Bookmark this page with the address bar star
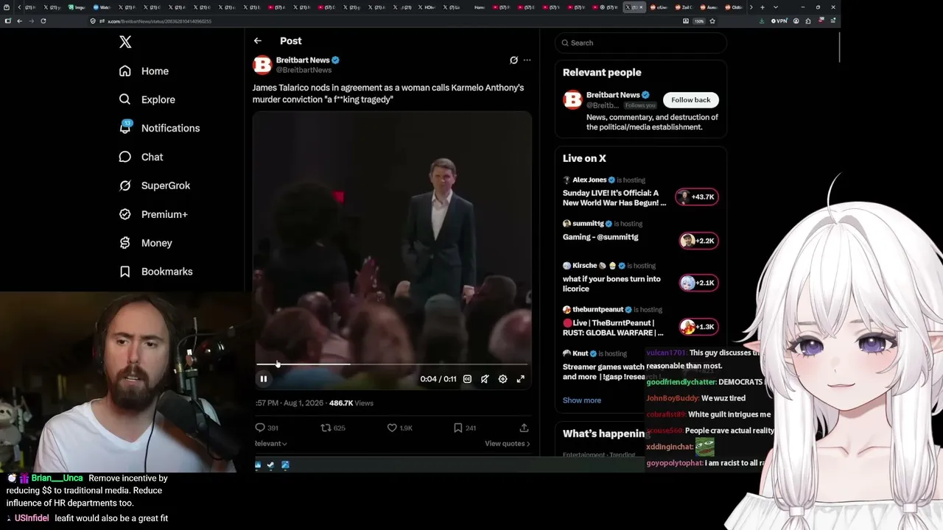The width and height of the screenshot is (943, 530). pos(712,21)
